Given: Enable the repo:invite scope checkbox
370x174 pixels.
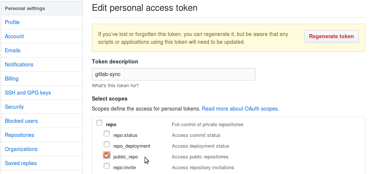Looking at the screenshot, I should coord(107,166).
